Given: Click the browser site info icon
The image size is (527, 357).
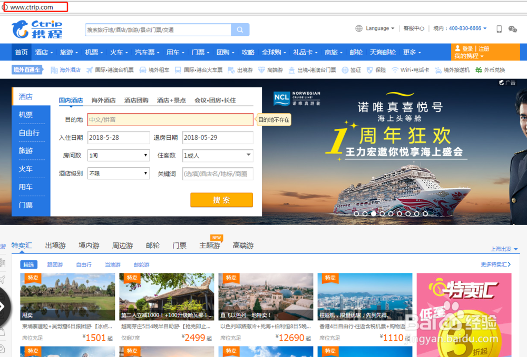Looking at the screenshot, I should (5, 7).
